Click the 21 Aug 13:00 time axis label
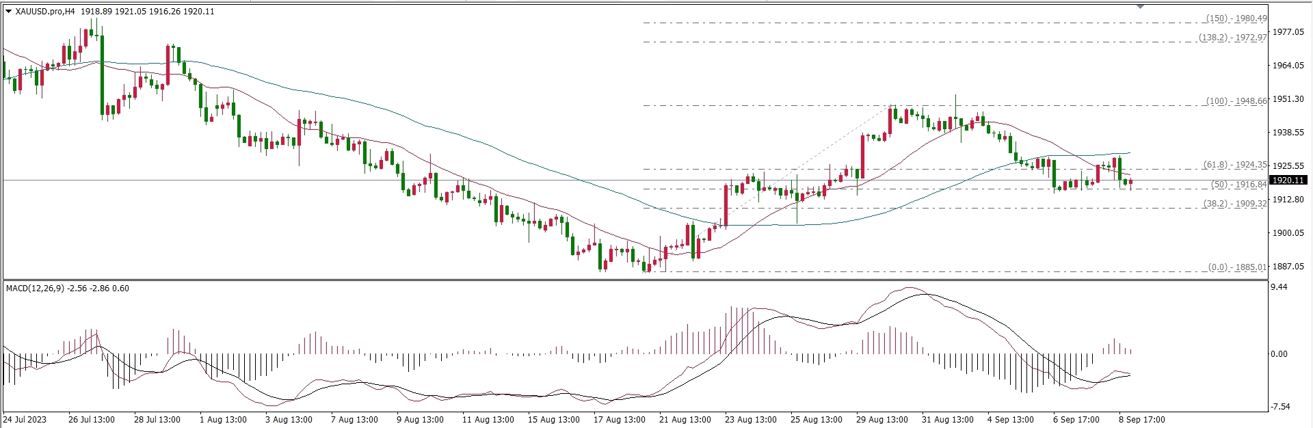The width and height of the screenshot is (1313, 428). 685,420
